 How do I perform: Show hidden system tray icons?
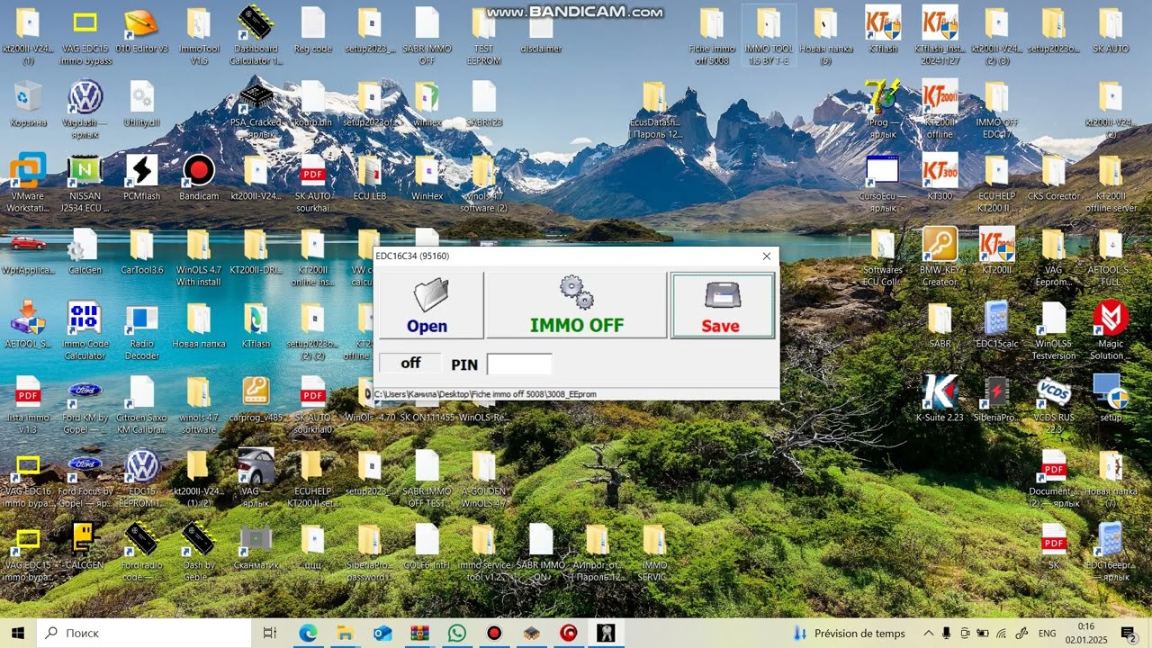[x=928, y=633]
